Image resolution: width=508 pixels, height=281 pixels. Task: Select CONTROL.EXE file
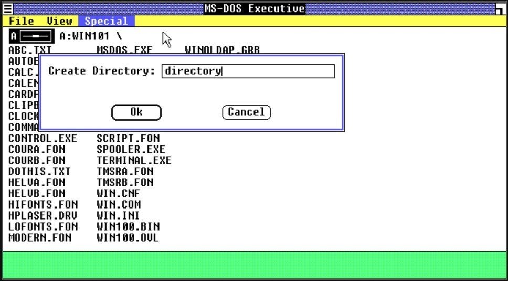[43, 138]
